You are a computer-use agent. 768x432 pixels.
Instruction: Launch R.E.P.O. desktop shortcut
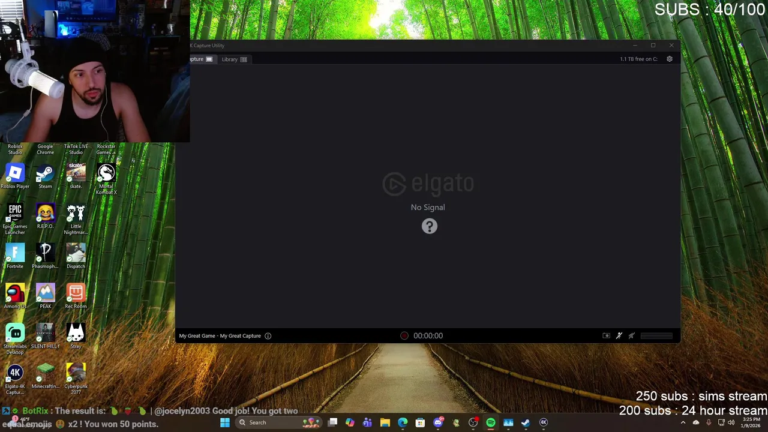click(45, 217)
